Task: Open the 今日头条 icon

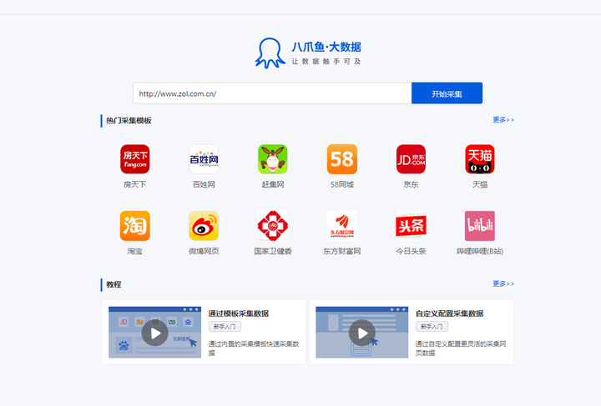Action: (x=411, y=226)
